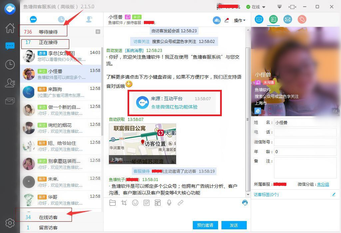Image resolution: width=341 pixels, height=233 pixels.
Task: Focus the 备注 notes text area
Action: point(305,168)
